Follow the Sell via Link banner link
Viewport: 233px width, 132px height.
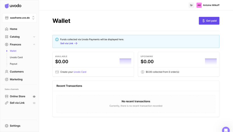pyautogui.click(x=67, y=43)
